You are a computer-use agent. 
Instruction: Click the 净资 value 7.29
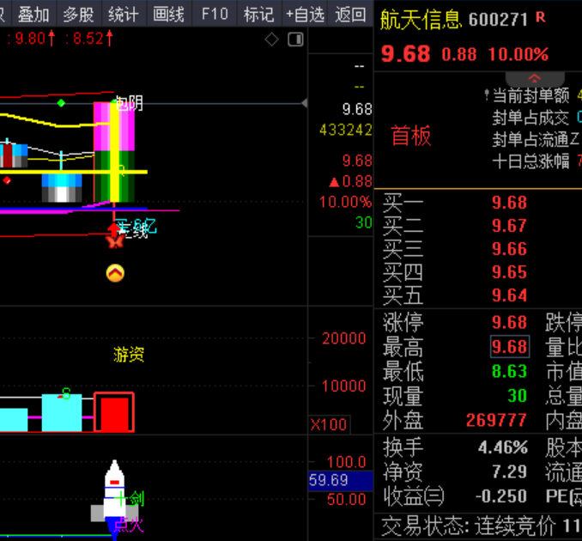click(x=509, y=472)
